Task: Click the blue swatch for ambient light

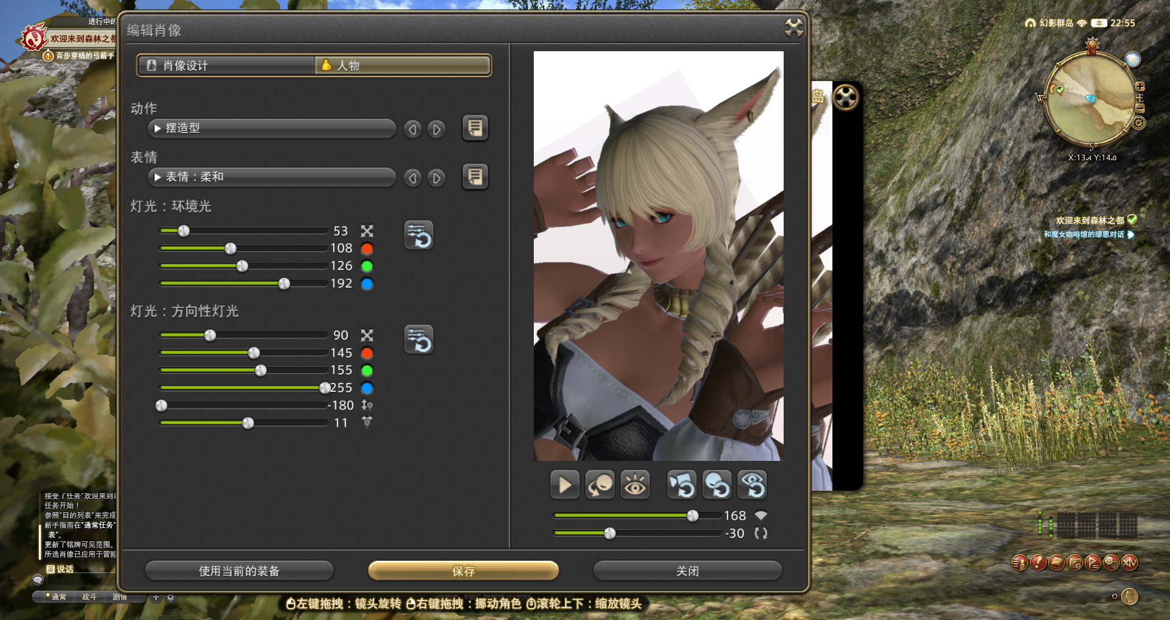Action: click(367, 284)
